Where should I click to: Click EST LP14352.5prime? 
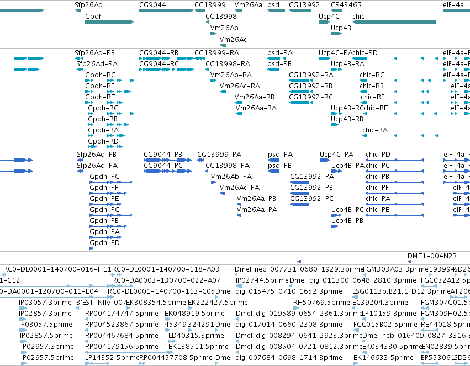[x=113, y=358]
